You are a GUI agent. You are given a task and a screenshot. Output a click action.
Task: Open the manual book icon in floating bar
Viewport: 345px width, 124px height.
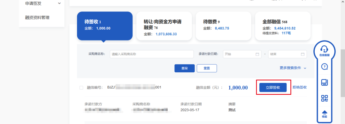tap(324, 82)
